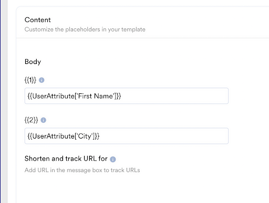Viewport: 269px width, 203px height.
Task: Click the UserAttribute['City'] text in second field
Action: [64, 136]
